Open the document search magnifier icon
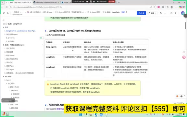This screenshot has width=187, height=117. [x=171, y=13]
